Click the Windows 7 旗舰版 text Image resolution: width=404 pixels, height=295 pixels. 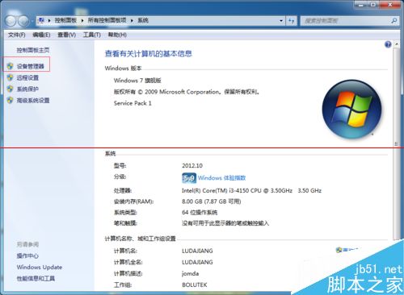137,81
